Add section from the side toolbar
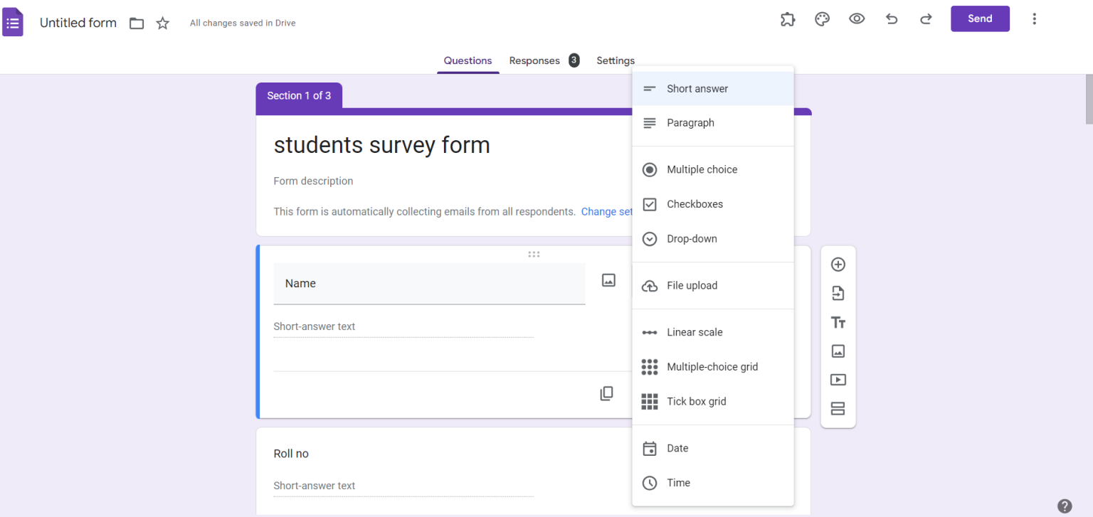Screen dimensions: 1093x517 (838, 409)
